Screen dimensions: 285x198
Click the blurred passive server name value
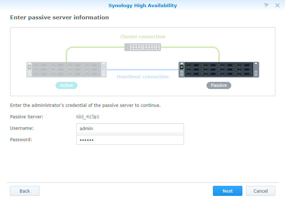[x=87, y=117]
